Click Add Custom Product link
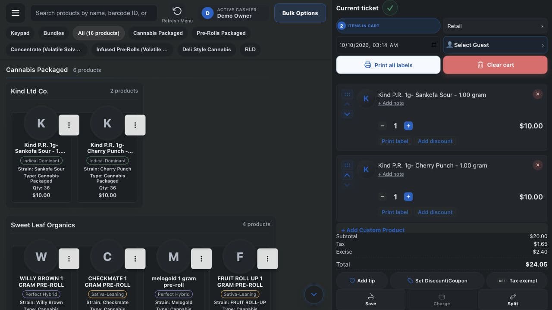Viewport: 552px width, 310px height. [373, 230]
